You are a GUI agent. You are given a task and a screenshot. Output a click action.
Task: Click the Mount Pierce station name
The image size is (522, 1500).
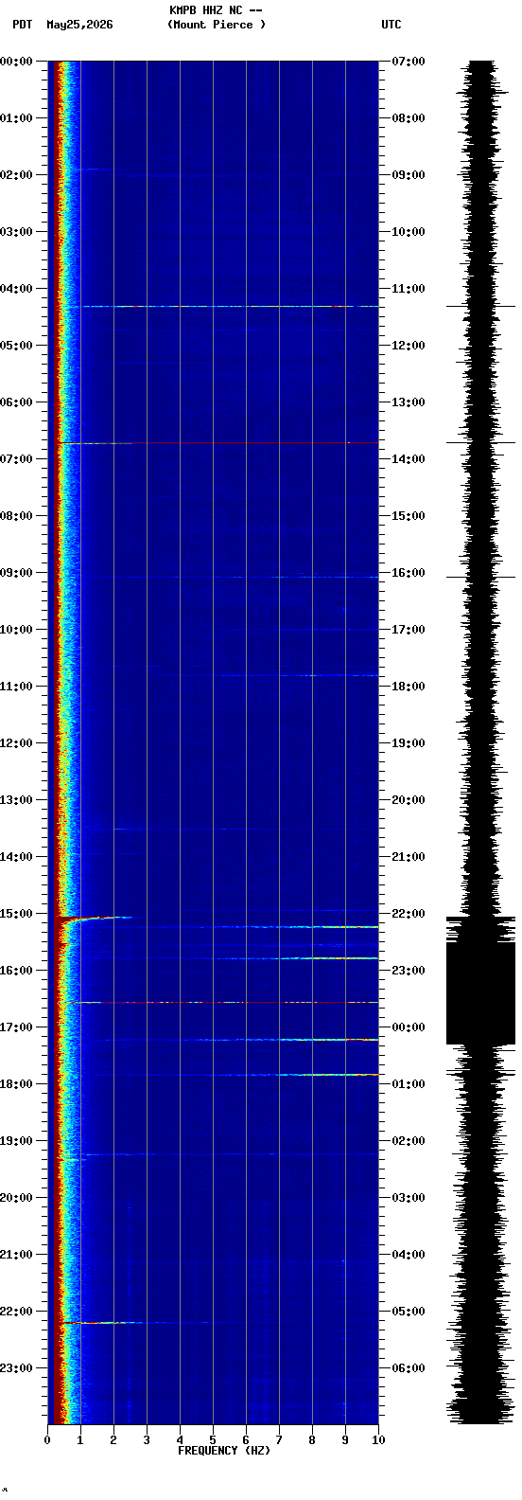(x=217, y=25)
